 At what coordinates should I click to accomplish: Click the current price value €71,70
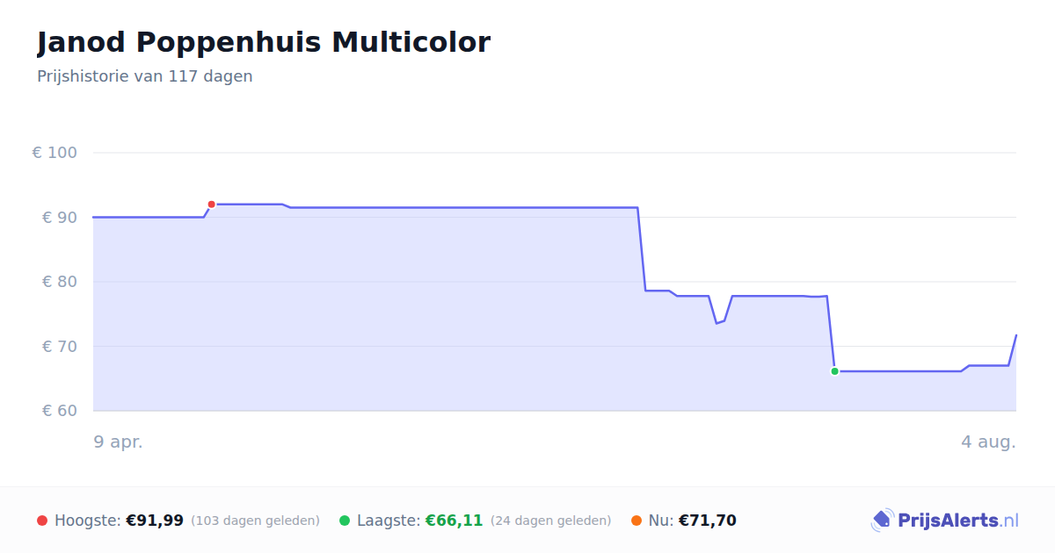coord(708,521)
